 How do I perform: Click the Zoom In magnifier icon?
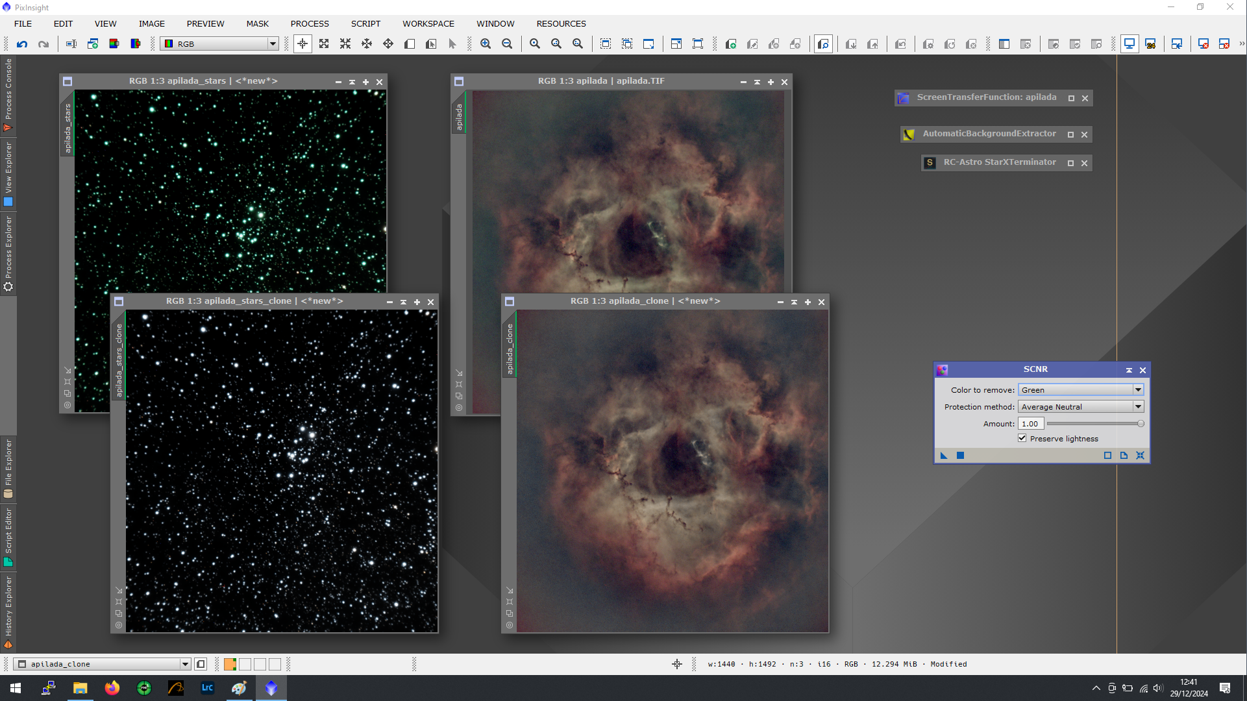pyautogui.click(x=486, y=44)
